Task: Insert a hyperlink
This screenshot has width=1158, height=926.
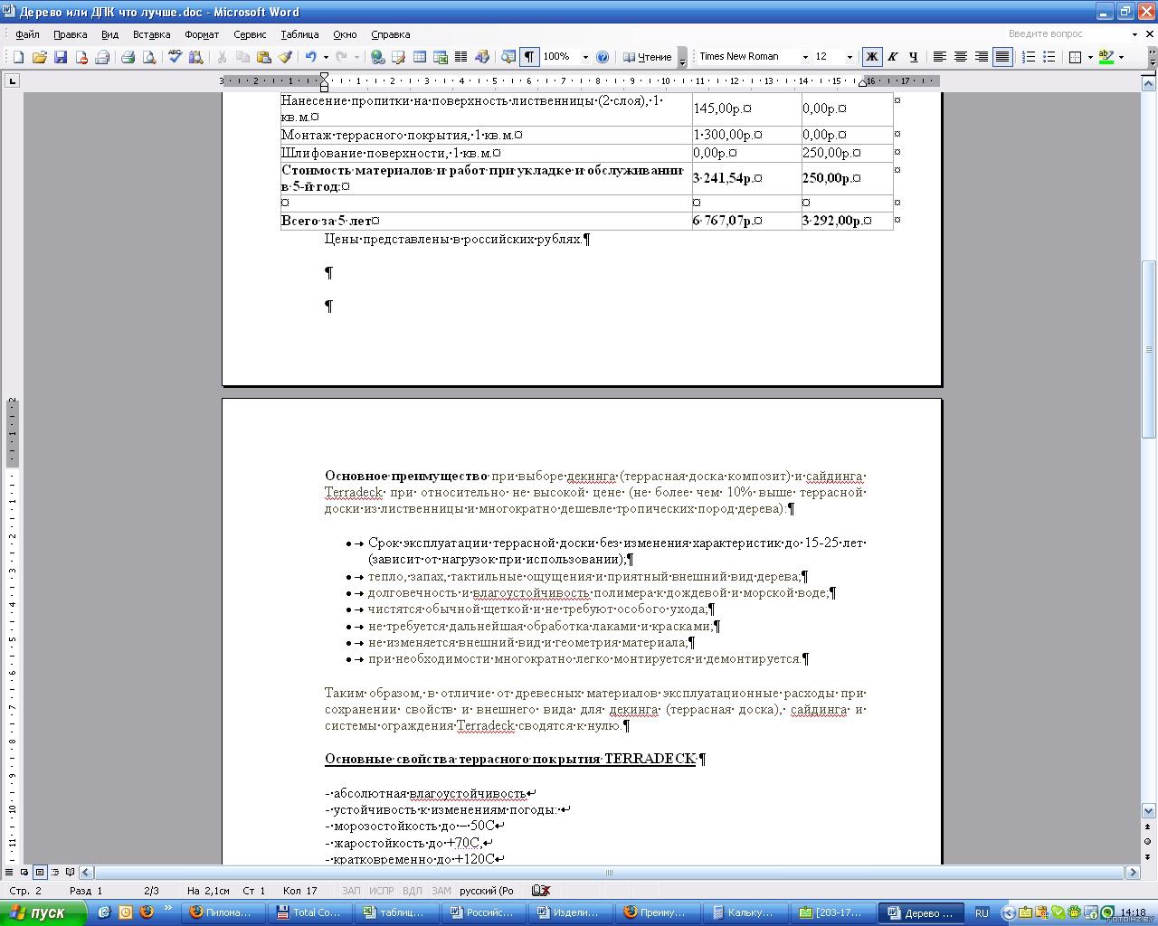Action: click(x=378, y=57)
